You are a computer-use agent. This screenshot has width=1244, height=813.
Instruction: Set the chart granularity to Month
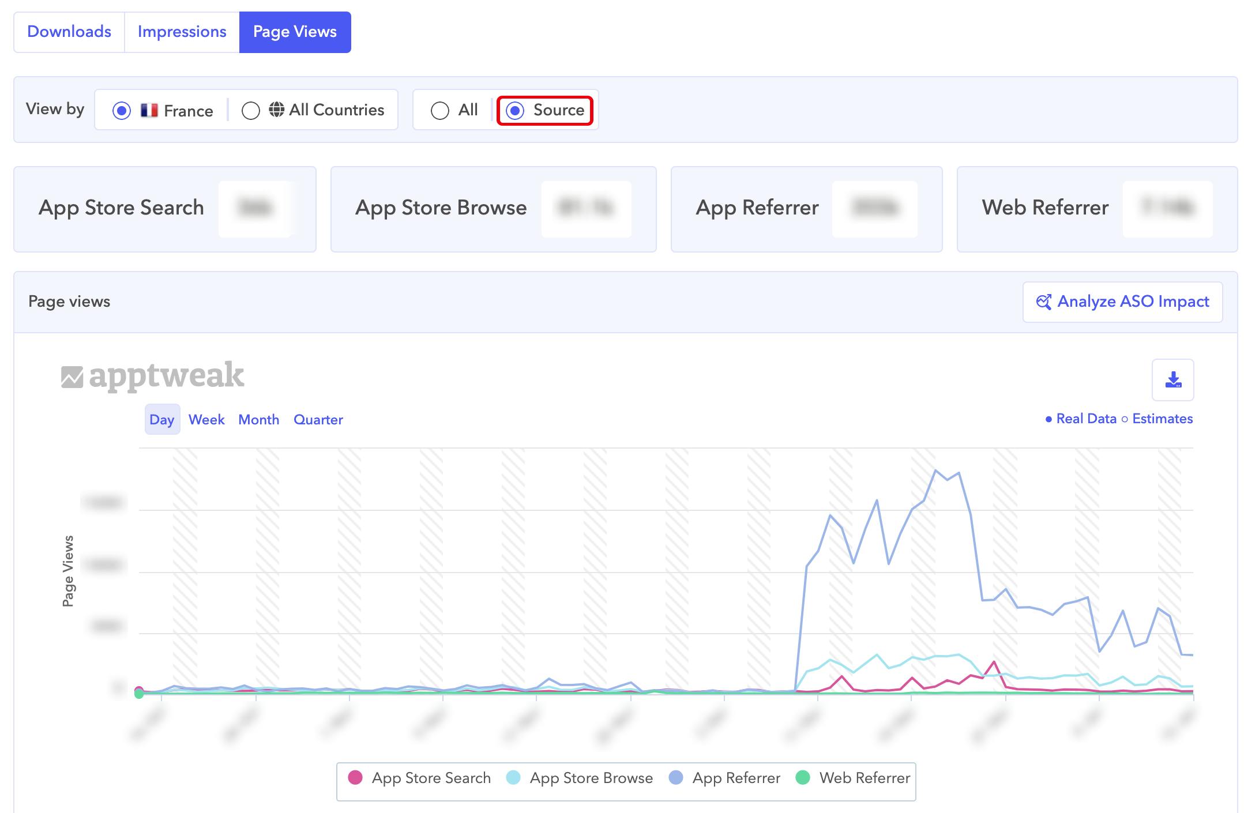(x=258, y=419)
